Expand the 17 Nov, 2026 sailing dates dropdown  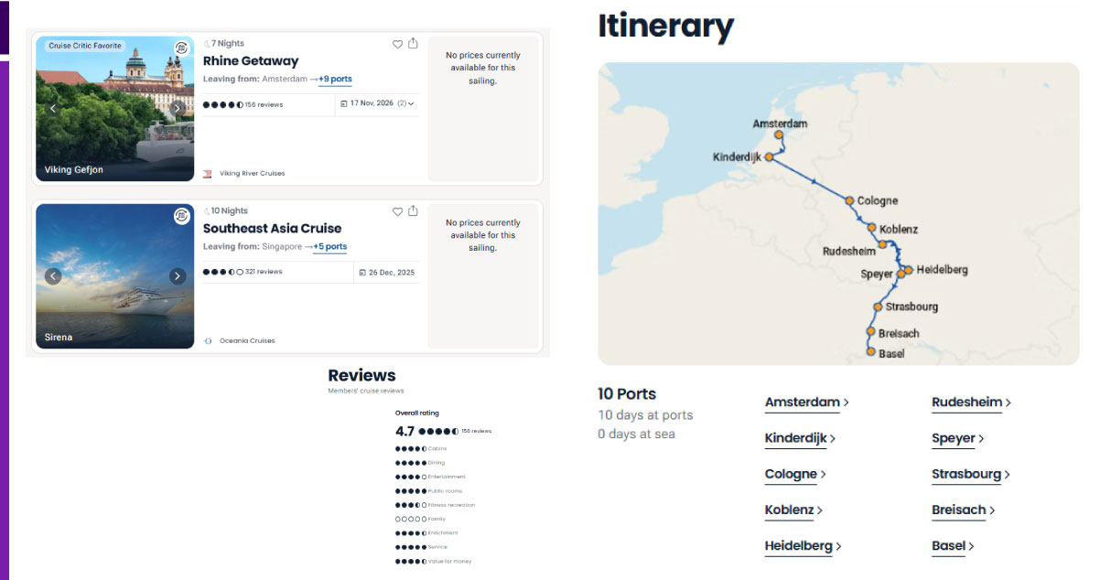[378, 104]
